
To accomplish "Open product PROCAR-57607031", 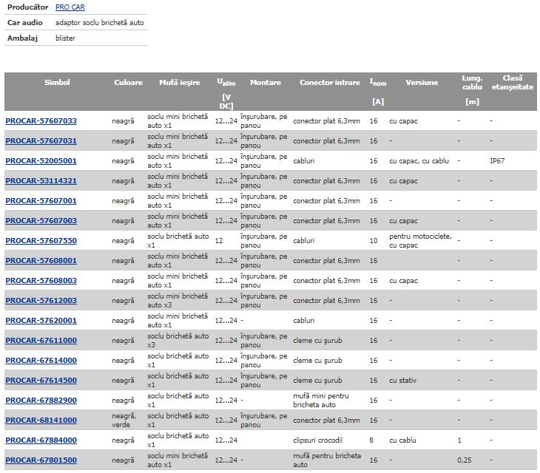I will click(41, 140).
